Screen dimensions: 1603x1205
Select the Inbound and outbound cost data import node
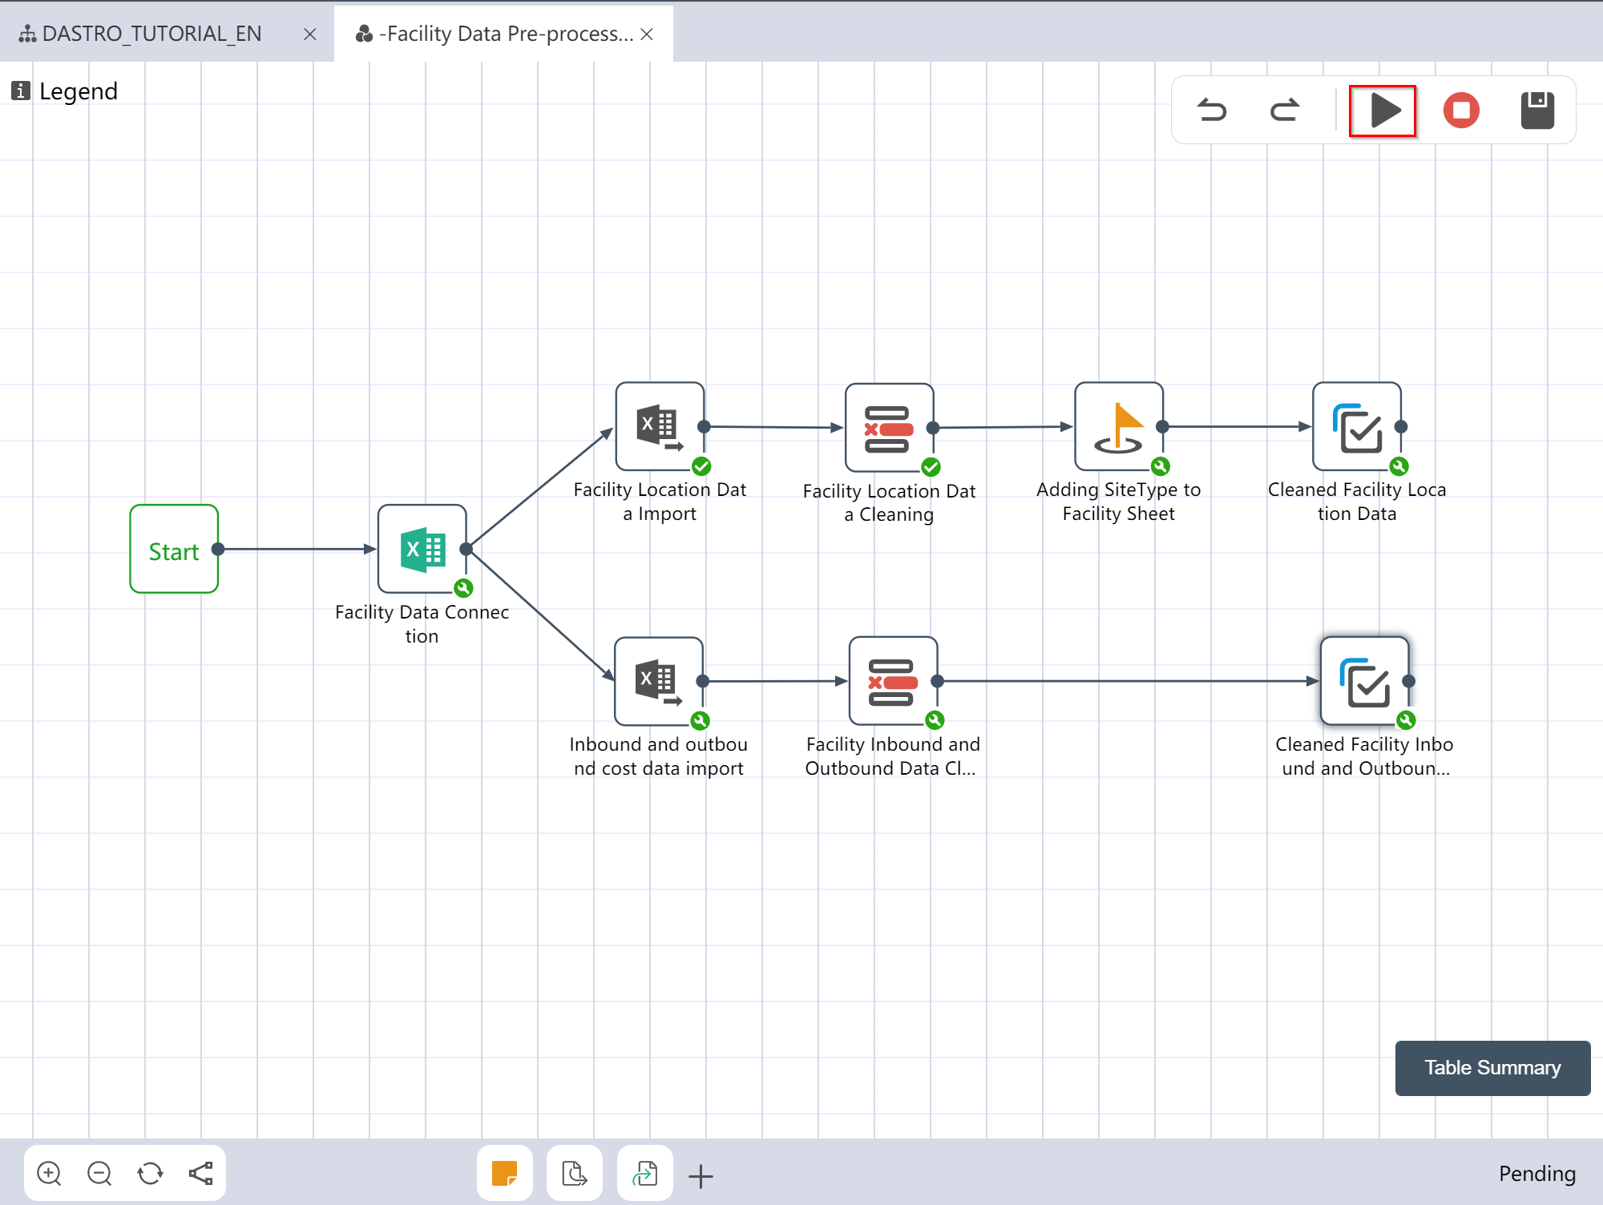pyautogui.click(x=658, y=681)
